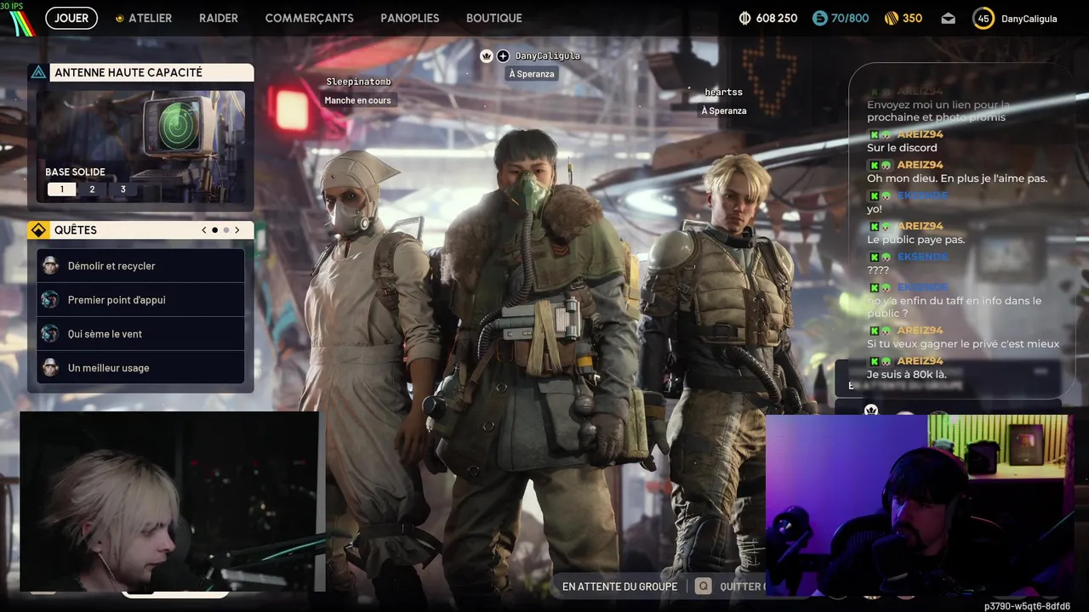Click the EN ATTENTE DU GROUPE status
1089x612 pixels.
[x=619, y=586]
